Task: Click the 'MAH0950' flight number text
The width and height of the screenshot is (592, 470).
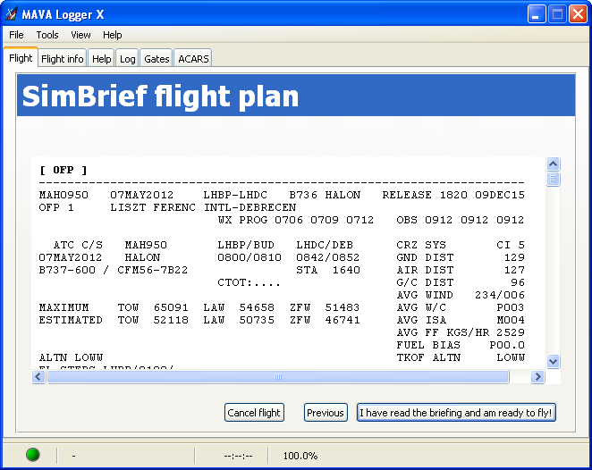Action: [63, 195]
